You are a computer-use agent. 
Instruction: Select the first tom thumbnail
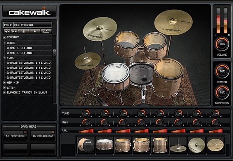123,145
